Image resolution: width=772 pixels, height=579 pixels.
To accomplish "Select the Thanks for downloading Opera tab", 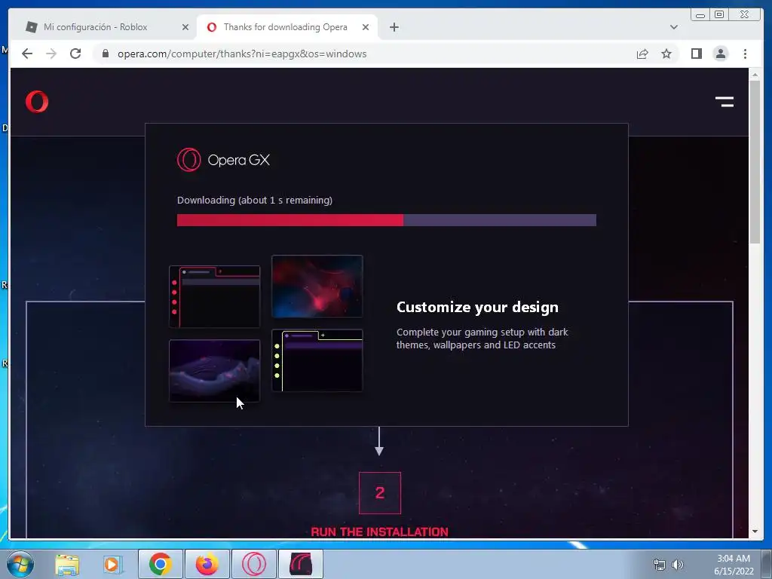I will click(286, 27).
